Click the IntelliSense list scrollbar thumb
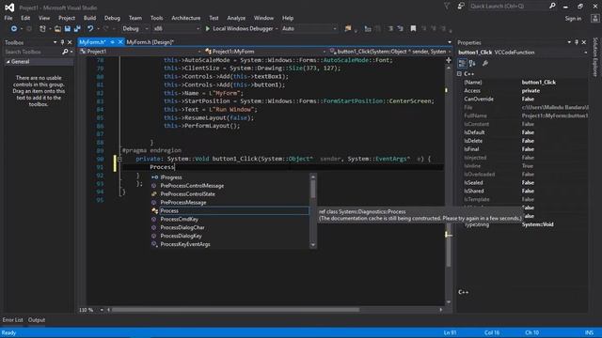Viewport: 602px width, 338px height. (313, 190)
